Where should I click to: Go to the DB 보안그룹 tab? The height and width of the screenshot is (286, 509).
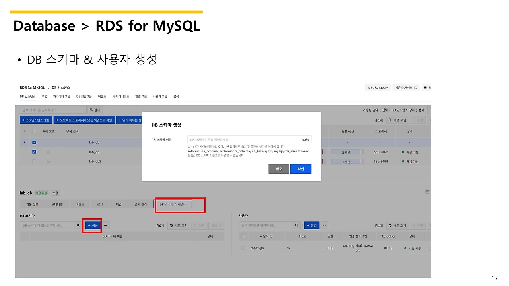tap(84, 97)
